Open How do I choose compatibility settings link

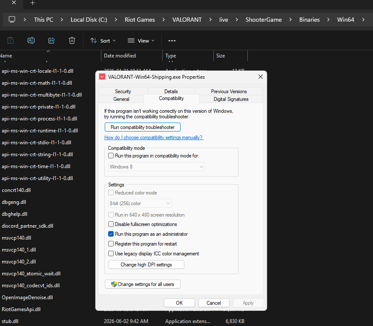(154, 137)
